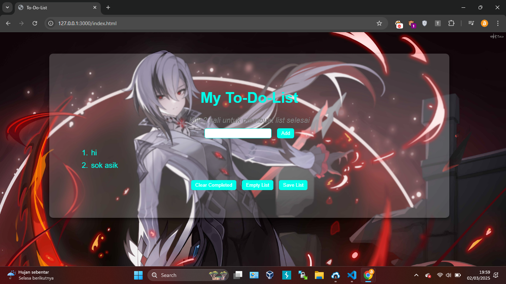This screenshot has height=284, width=506.
Task: Open Chrome's three-dot menu
Action: pyautogui.click(x=497, y=23)
